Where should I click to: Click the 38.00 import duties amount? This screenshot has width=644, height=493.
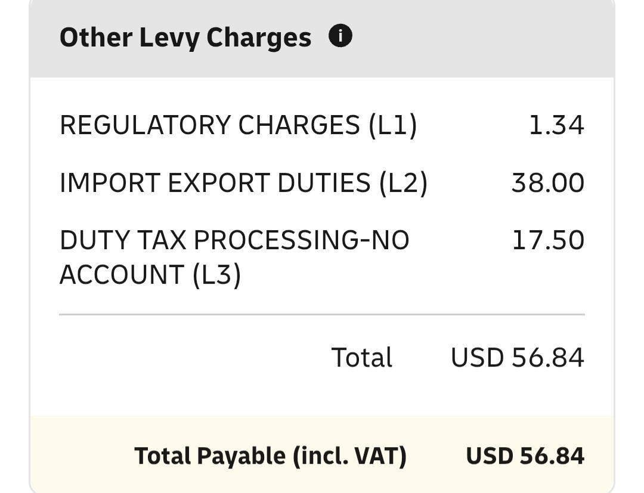point(547,183)
